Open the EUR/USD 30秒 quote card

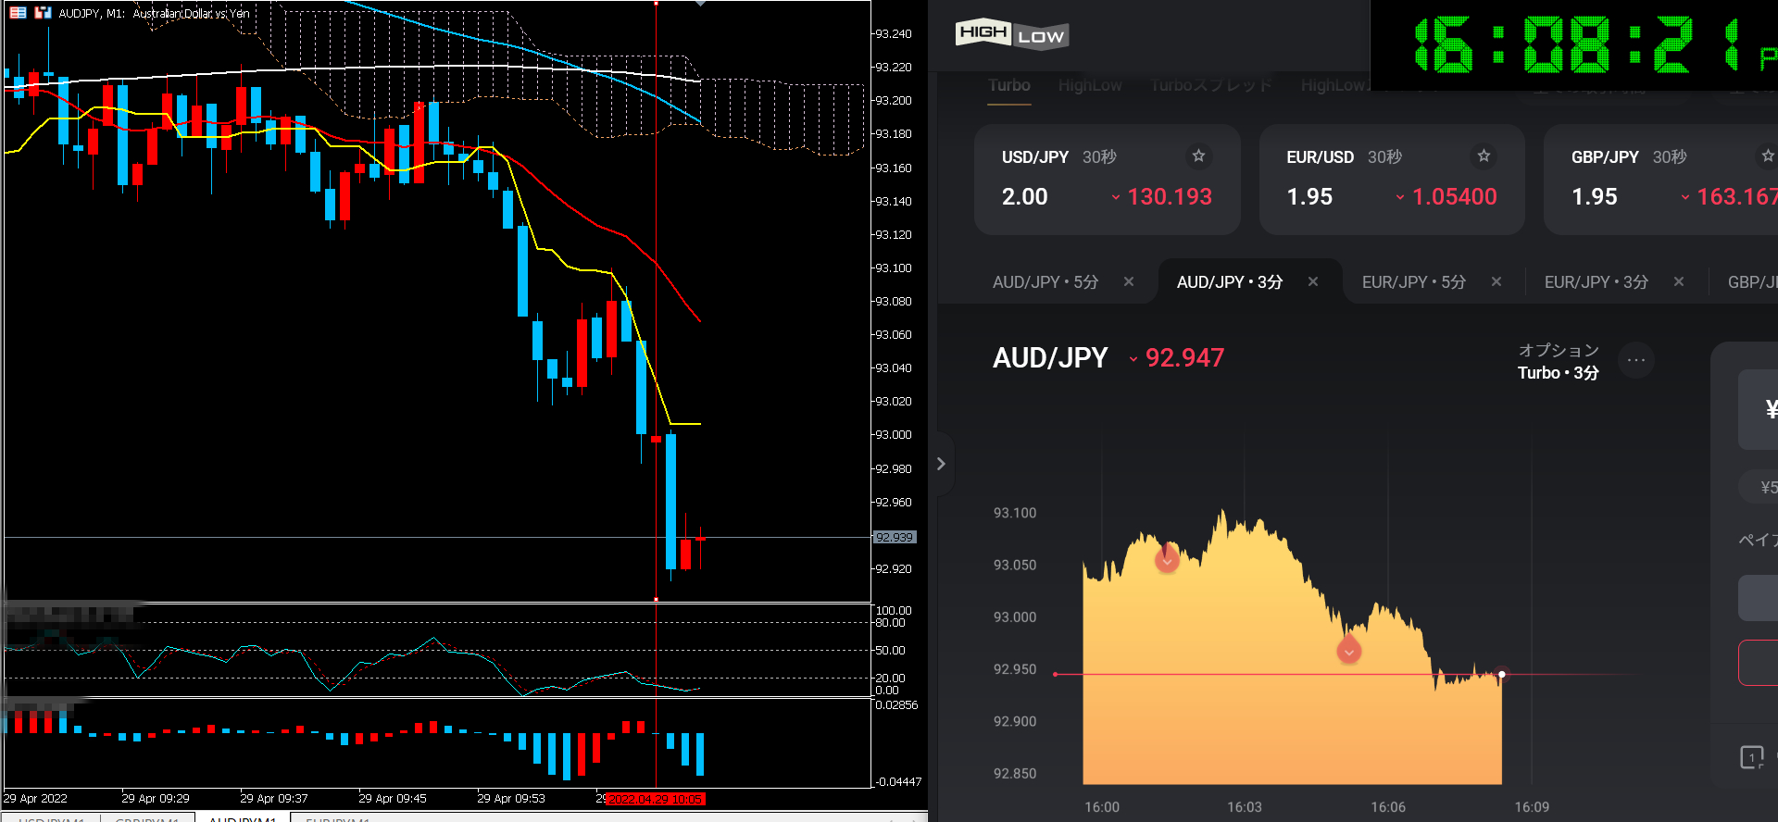(1391, 180)
